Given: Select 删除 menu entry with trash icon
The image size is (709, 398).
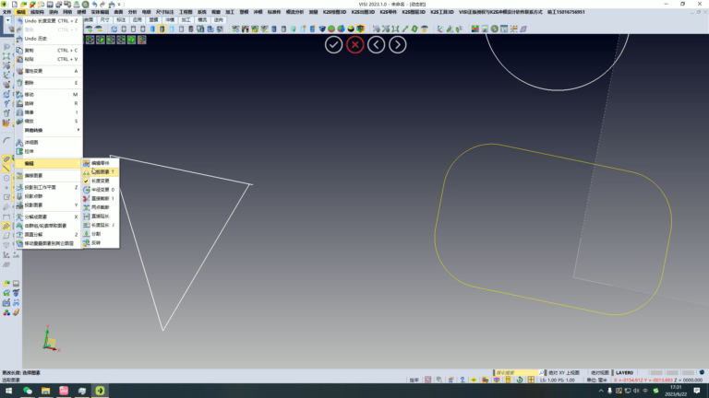Looking at the screenshot, I should (x=48, y=83).
